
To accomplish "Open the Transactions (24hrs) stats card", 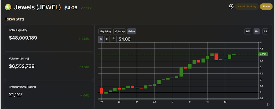I will 49,95.
